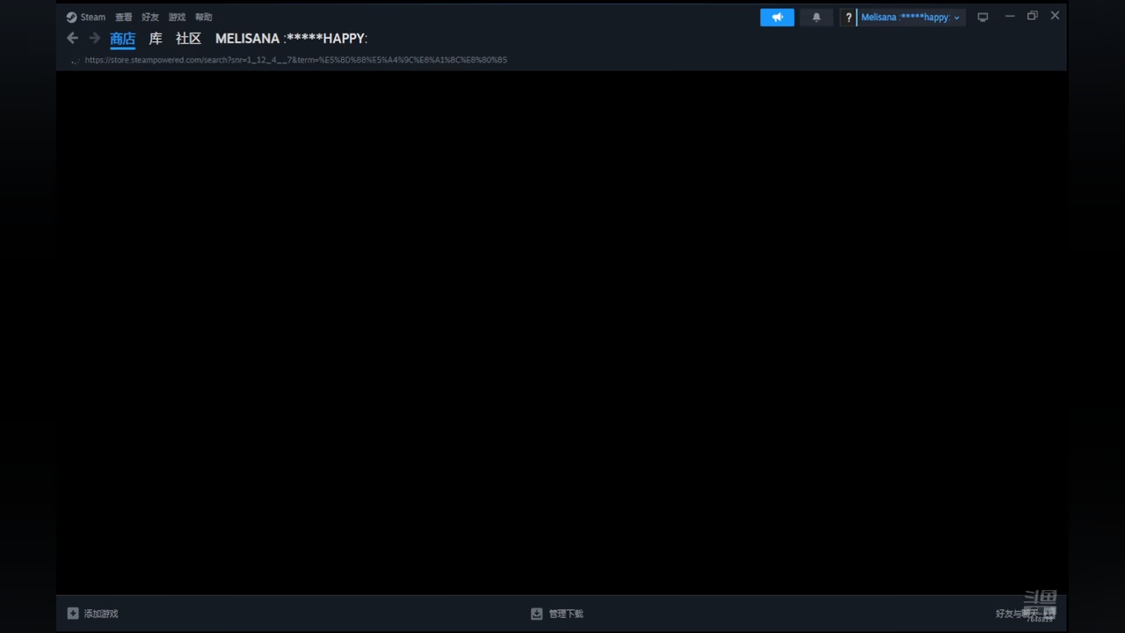Open the 游戏 menu

point(177,17)
